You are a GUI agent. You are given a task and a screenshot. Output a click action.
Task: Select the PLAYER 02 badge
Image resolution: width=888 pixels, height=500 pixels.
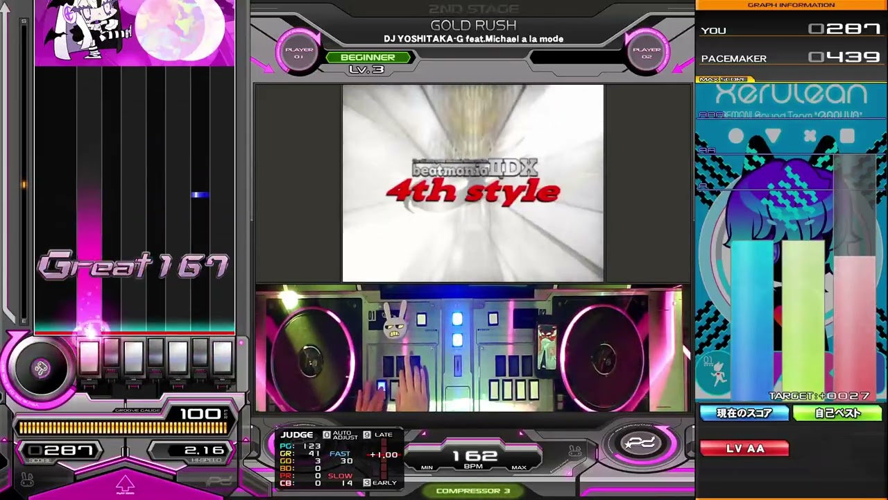pos(647,53)
